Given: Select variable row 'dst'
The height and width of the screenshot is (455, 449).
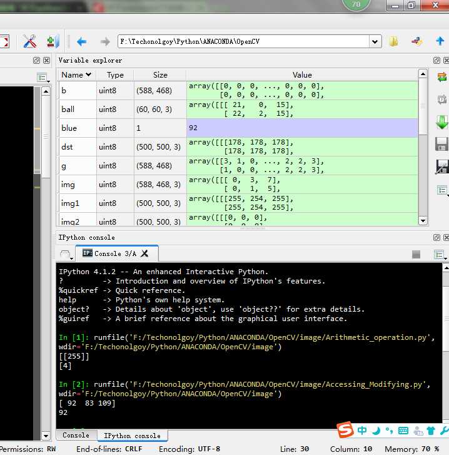Looking at the screenshot, I should point(238,147).
